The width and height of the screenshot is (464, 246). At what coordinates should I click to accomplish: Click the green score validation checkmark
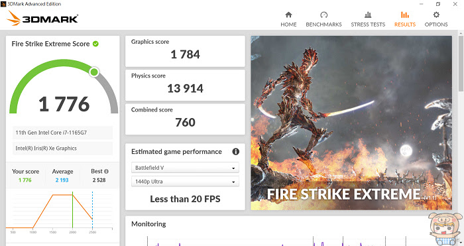pyautogui.click(x=95, y=44)
